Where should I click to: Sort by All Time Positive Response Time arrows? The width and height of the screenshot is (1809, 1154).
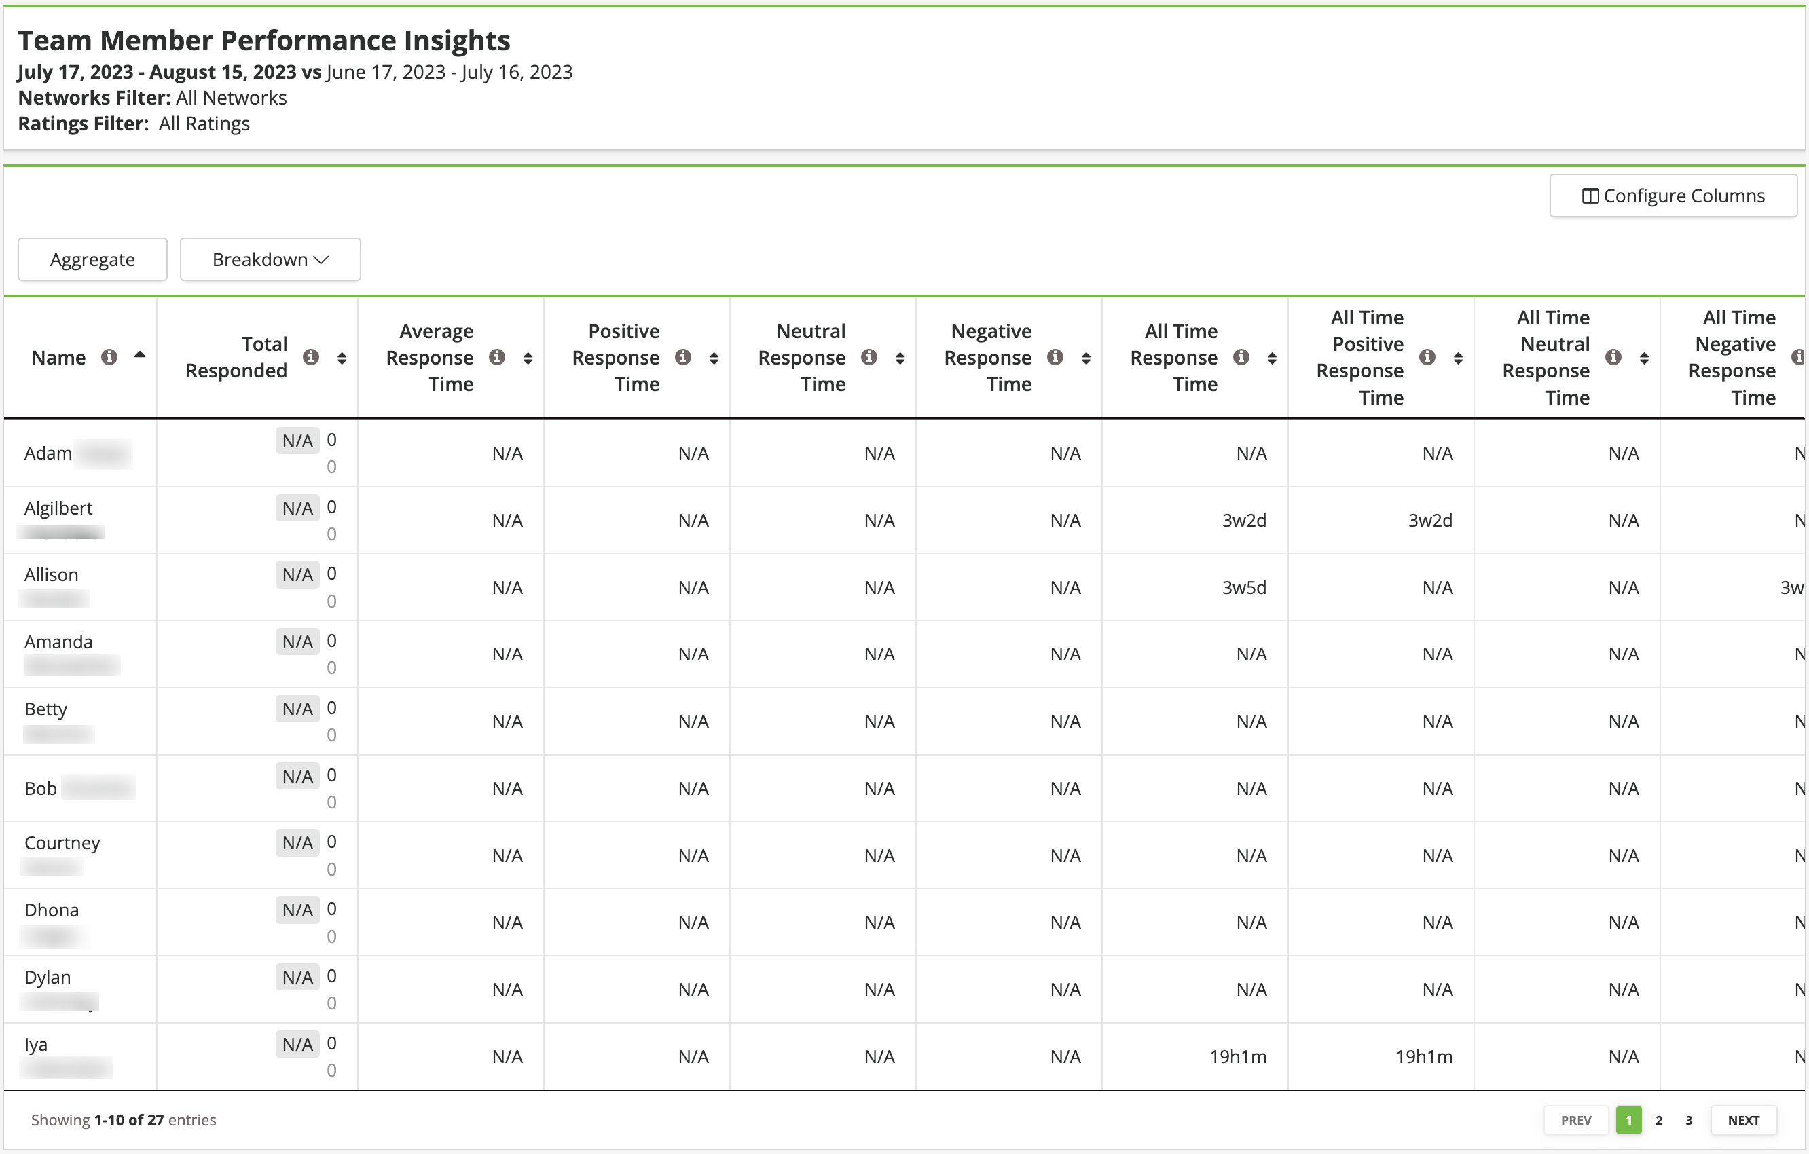pos(1458,358)
